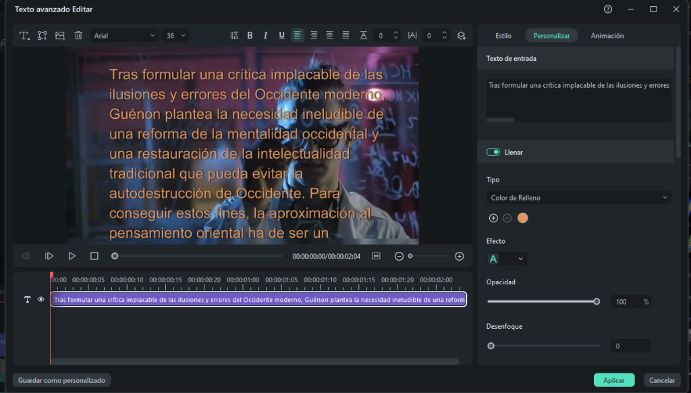Click the add image icon in toolbar

click(60, 35)
